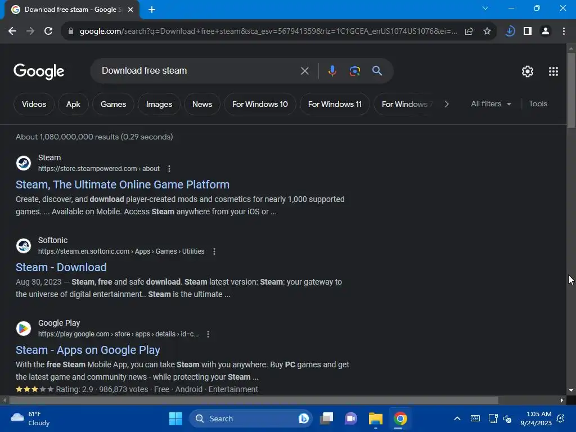This screenshot has height=432, width=576.
Task: Click in the Google search input field
Action: tap(199, 71)
